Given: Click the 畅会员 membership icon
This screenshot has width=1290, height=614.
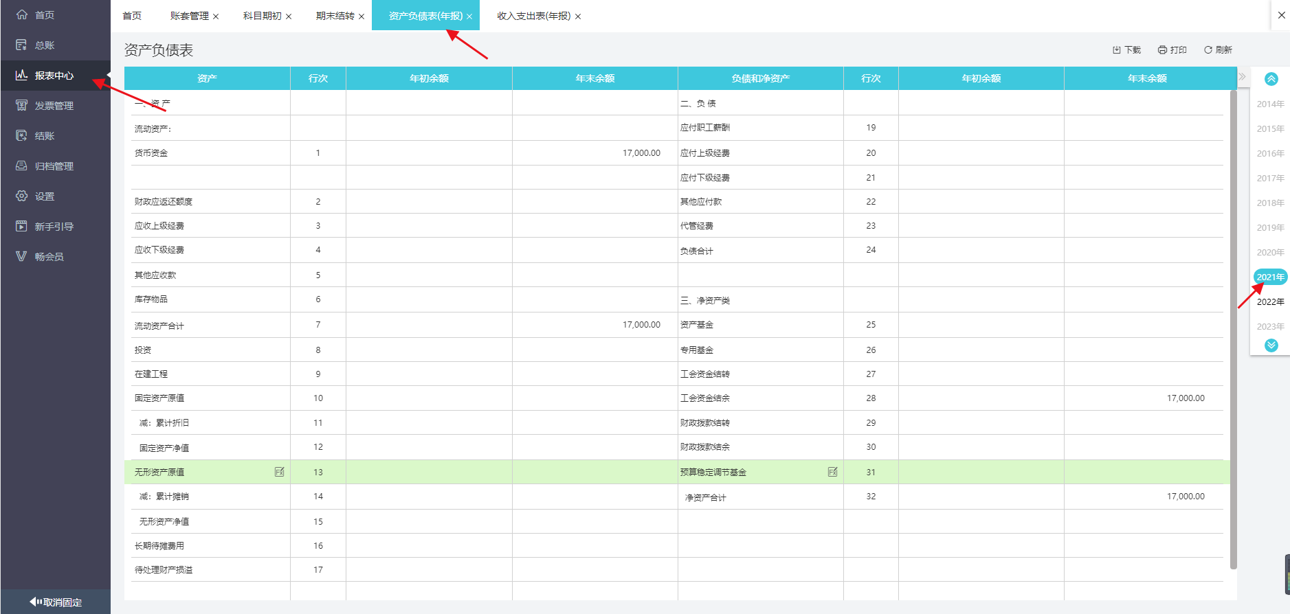Looking at the screenshot, I should coord(22,257).
